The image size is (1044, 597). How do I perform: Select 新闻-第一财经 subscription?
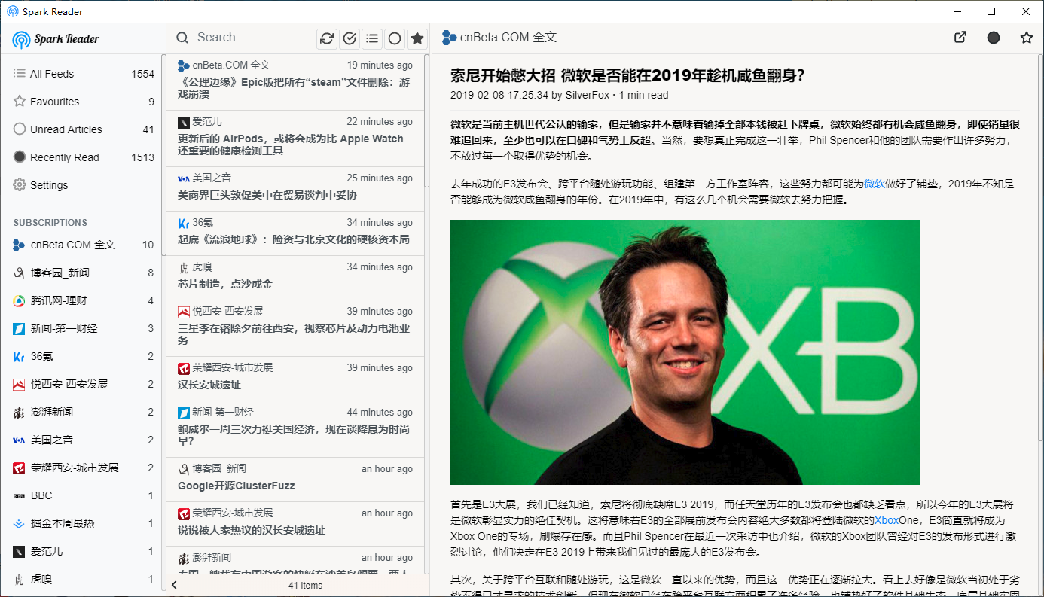[x=83, y=328]
